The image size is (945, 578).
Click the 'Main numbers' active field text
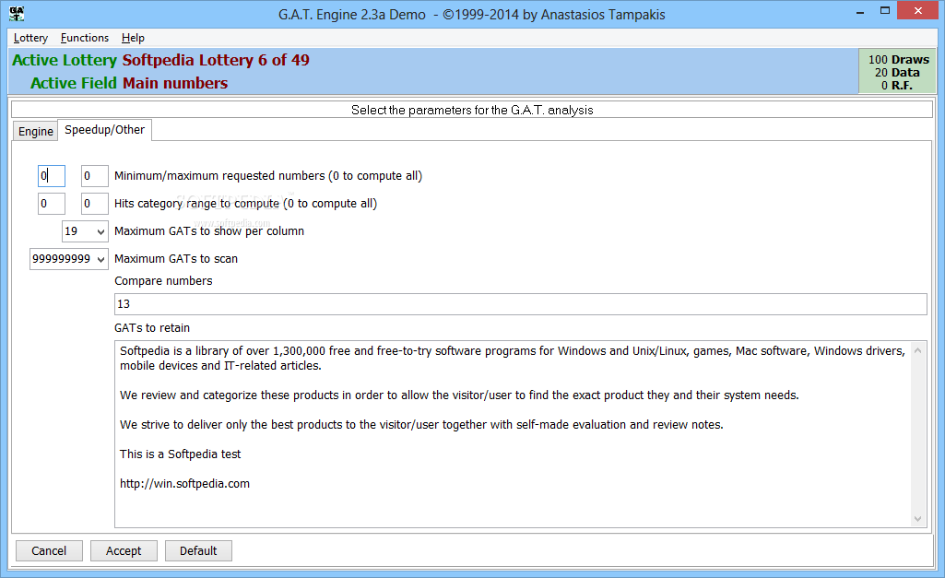pos(175,83)
